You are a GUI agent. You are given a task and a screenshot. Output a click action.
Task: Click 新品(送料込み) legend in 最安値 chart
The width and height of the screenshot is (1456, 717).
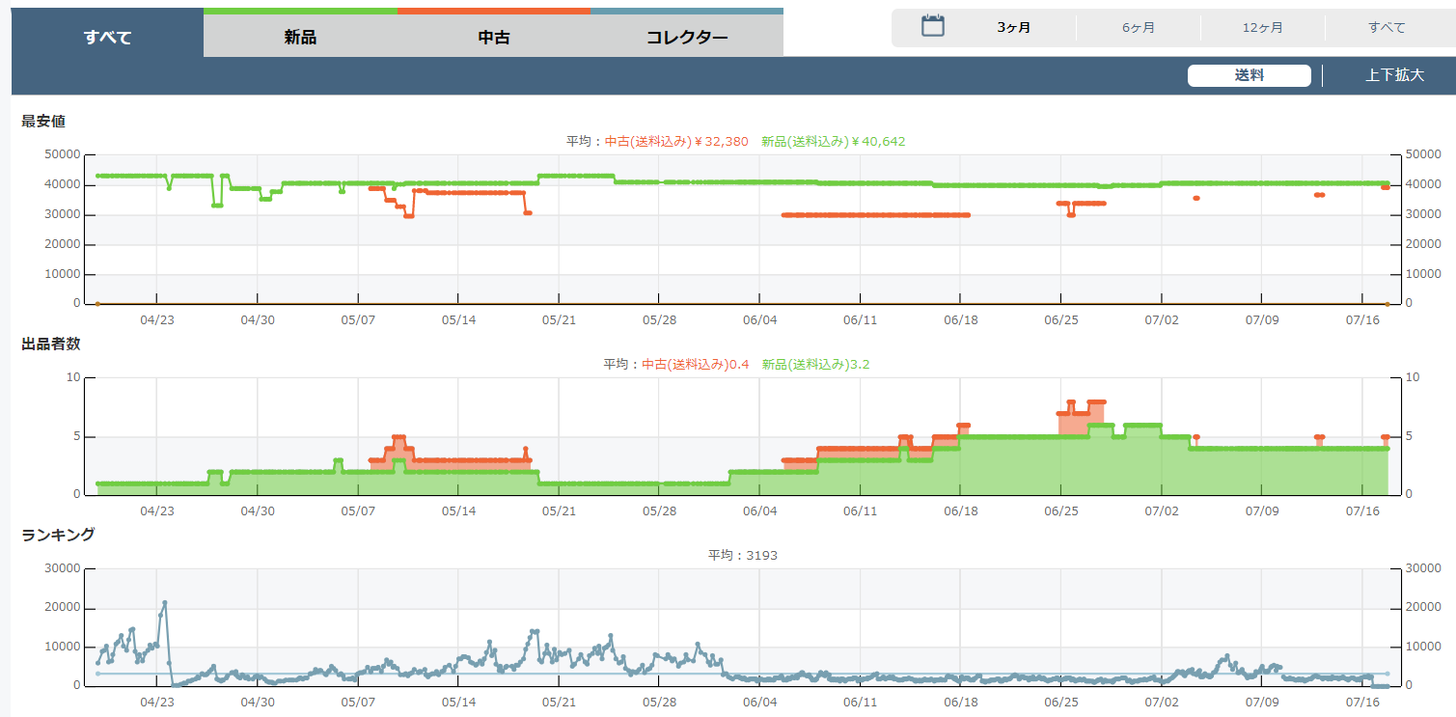833,141
